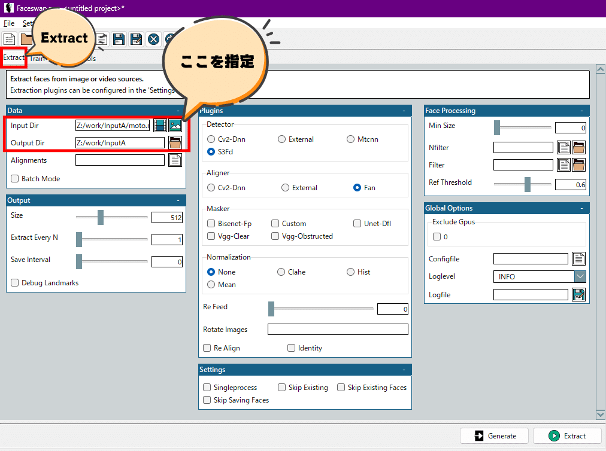Select External aligner option
606x451 pixels.
click(x=285, y=188)
